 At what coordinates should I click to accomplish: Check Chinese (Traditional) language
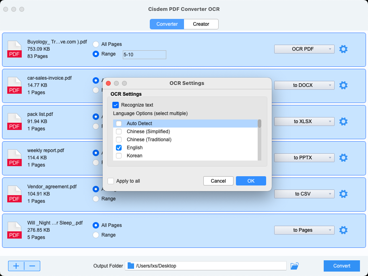[x=119, y=140]
